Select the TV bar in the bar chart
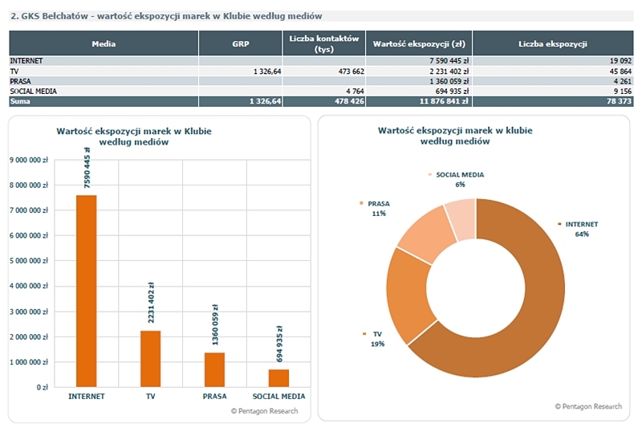Viewport: 642px width, 428px height. pyautogui.click(x=151, y=359)
